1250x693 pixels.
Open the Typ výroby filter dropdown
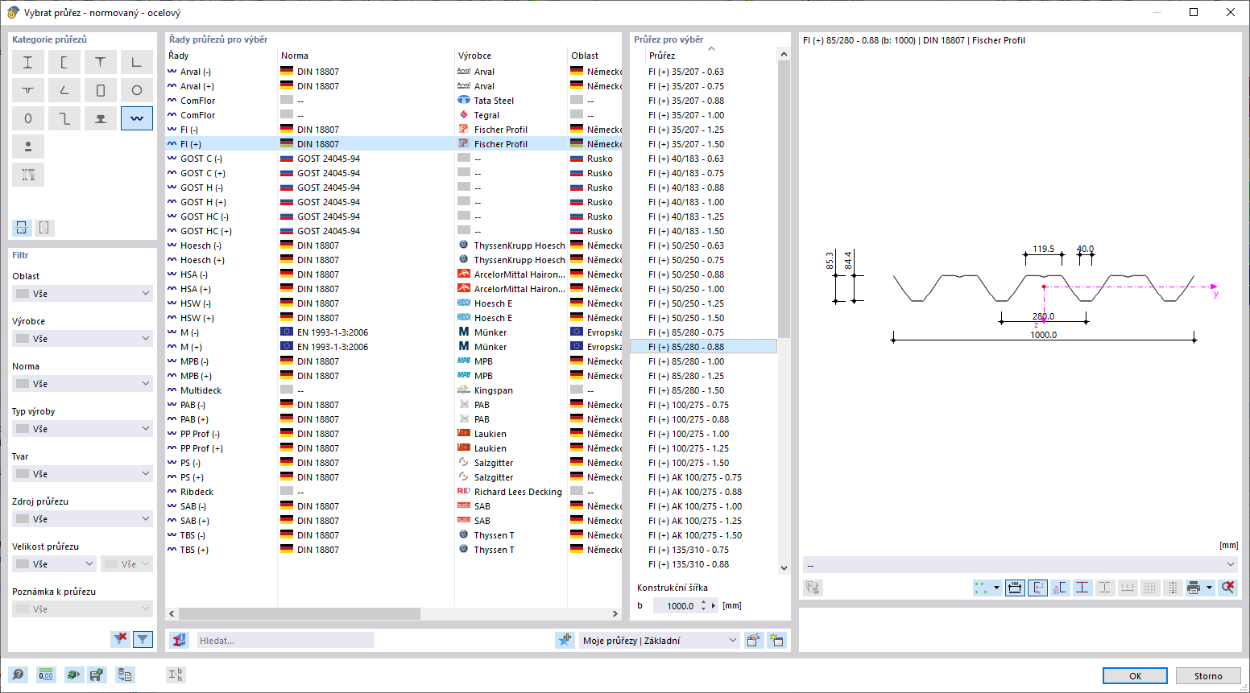pyautogui.click(x=82, y=429)
